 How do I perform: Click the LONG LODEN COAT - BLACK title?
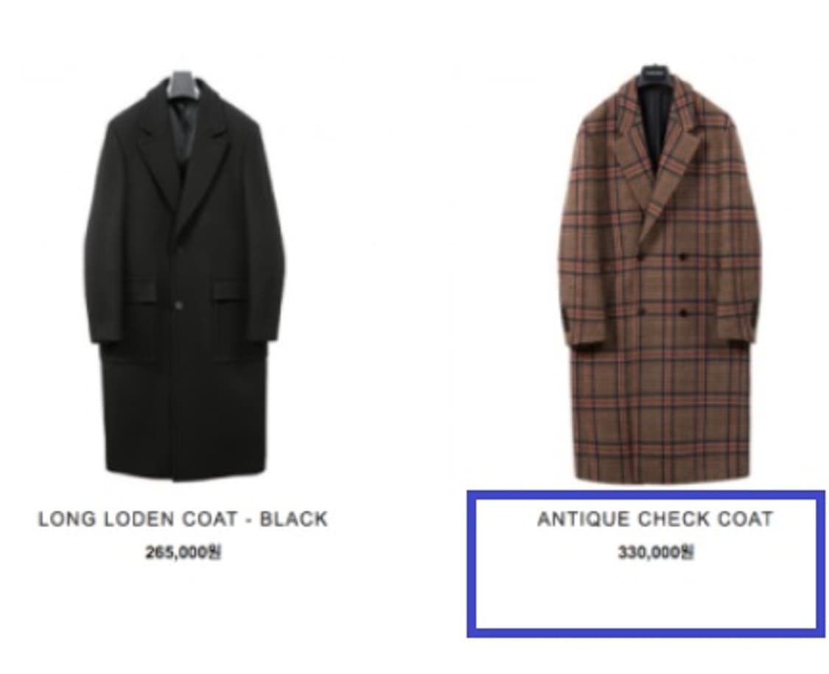[x=183, y=519]
